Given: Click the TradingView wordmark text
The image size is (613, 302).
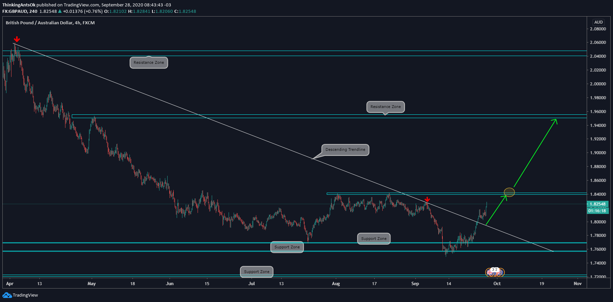Looking at the screenshot, I should [25, 295].
